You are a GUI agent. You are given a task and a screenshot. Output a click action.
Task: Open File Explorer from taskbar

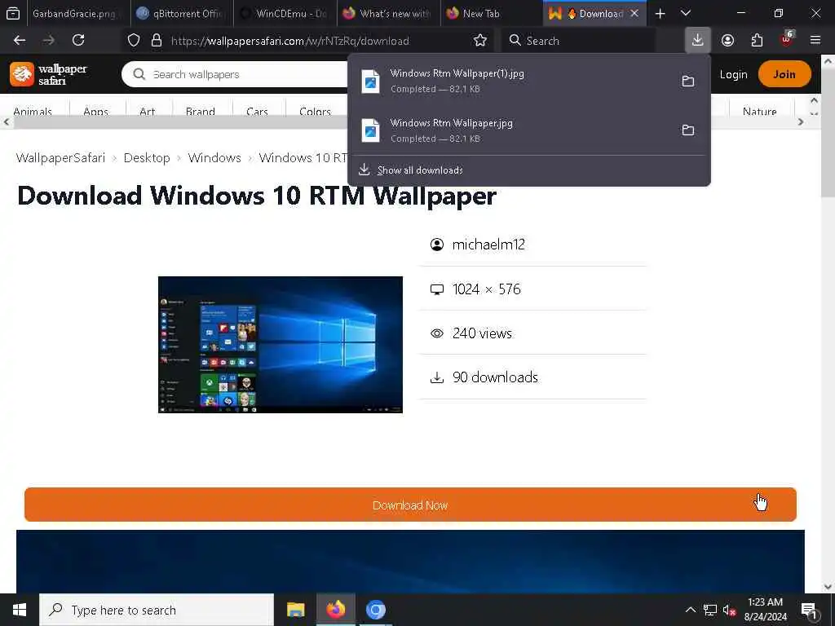click(x=295, y=610)
